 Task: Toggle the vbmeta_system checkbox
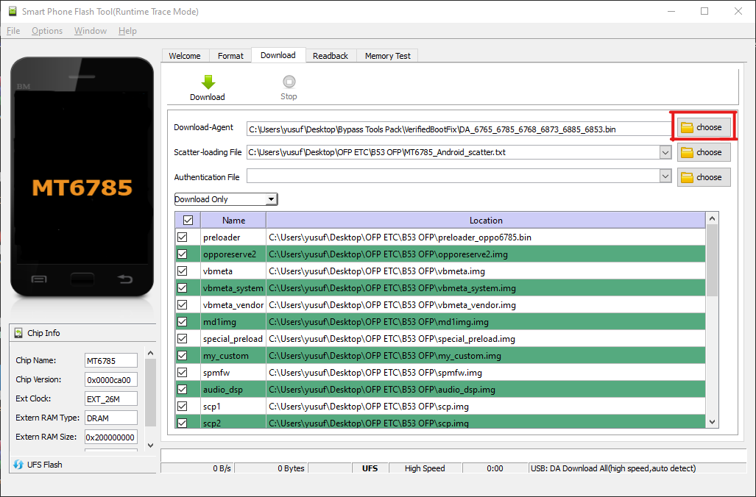tap(182, 288)
